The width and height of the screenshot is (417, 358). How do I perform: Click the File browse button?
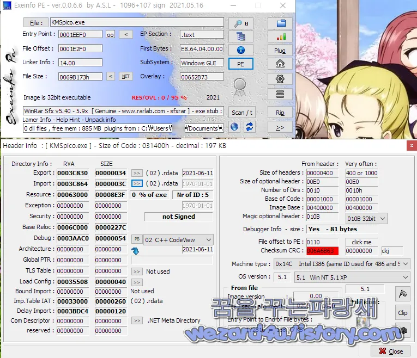click(x=36, y=22)
